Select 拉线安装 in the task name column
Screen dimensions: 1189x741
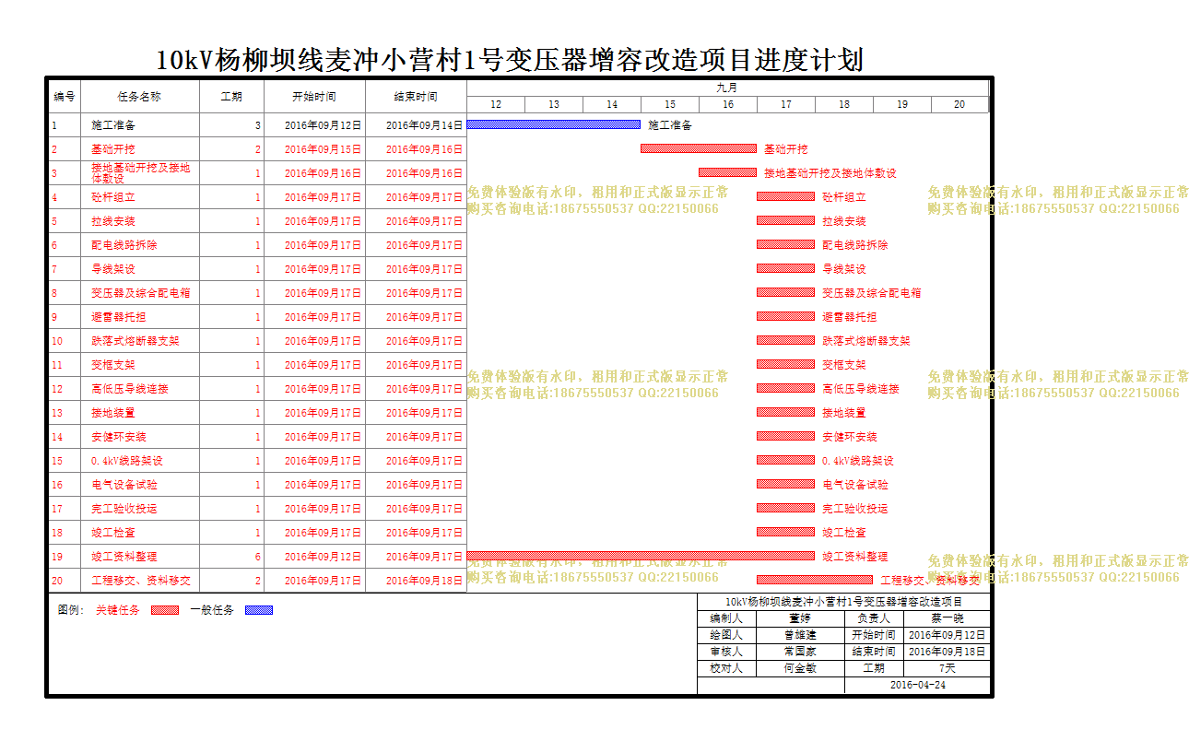(113, 221)
